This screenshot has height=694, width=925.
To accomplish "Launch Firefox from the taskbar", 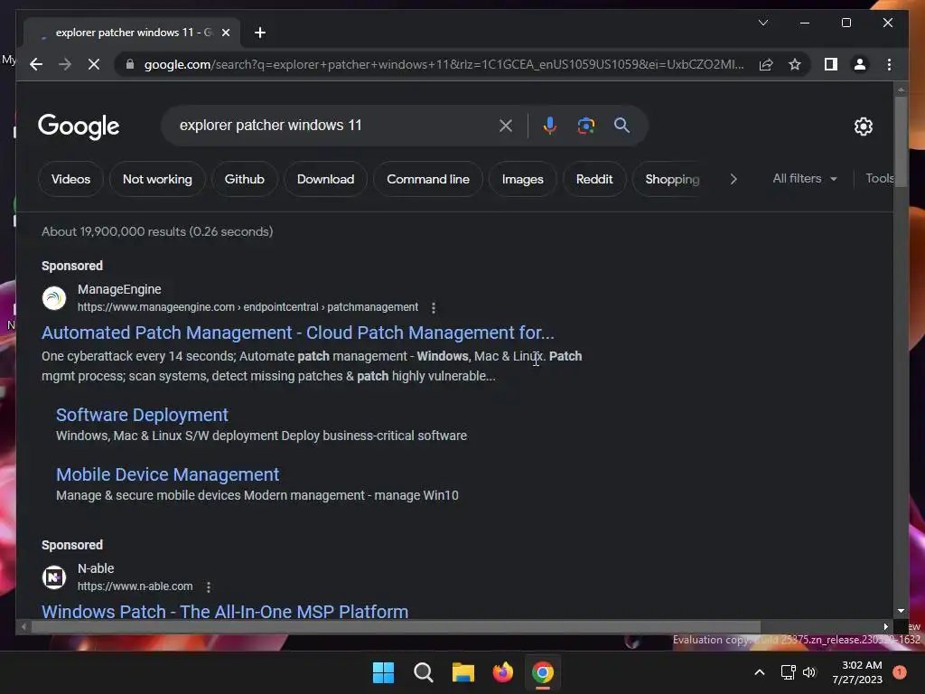I will tap(502, 672).
